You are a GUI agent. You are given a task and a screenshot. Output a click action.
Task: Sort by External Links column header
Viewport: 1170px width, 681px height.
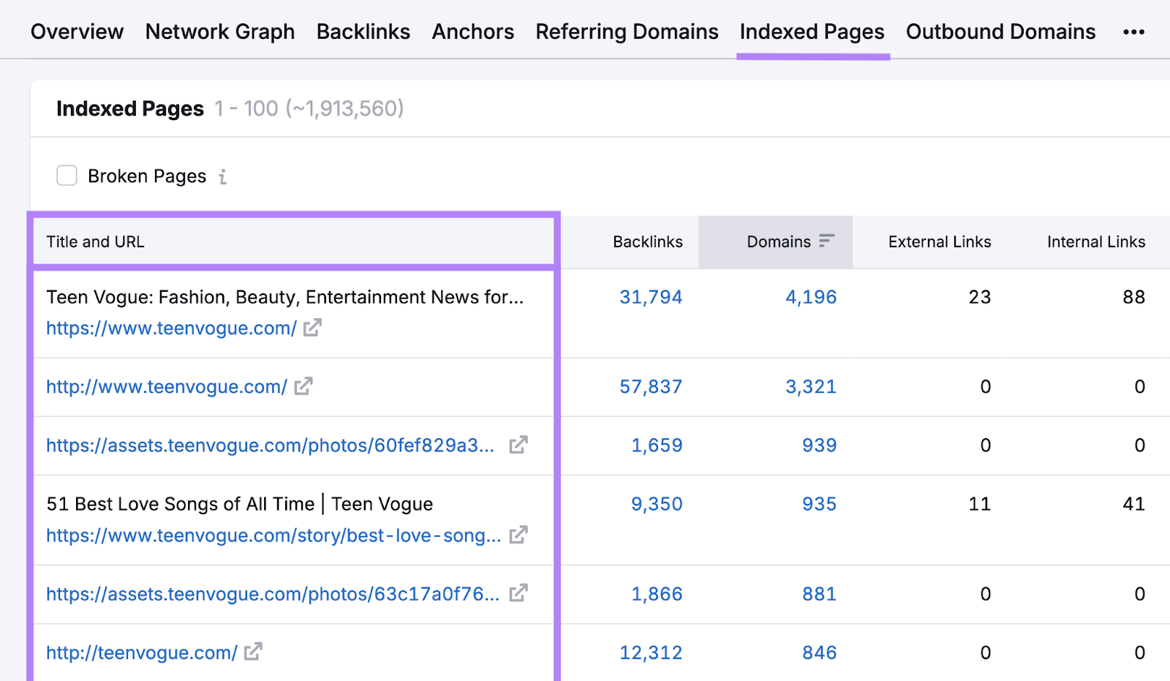[x=940, y=242]
